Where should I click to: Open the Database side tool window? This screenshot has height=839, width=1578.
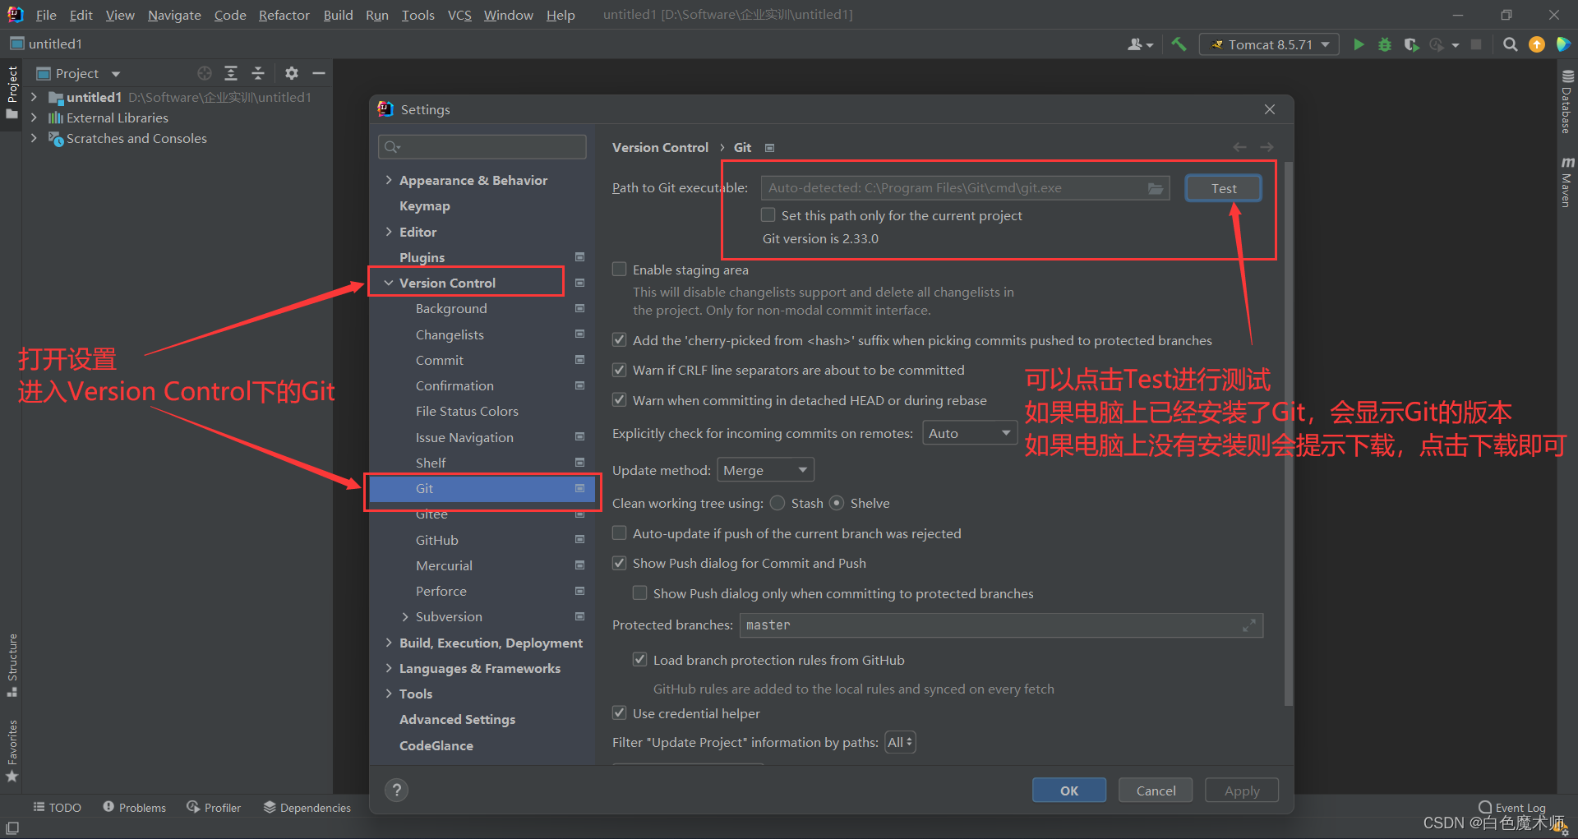(1566, 101)
